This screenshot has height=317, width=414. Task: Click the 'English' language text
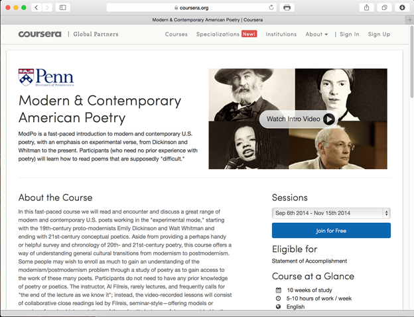[x=295, y=306]
